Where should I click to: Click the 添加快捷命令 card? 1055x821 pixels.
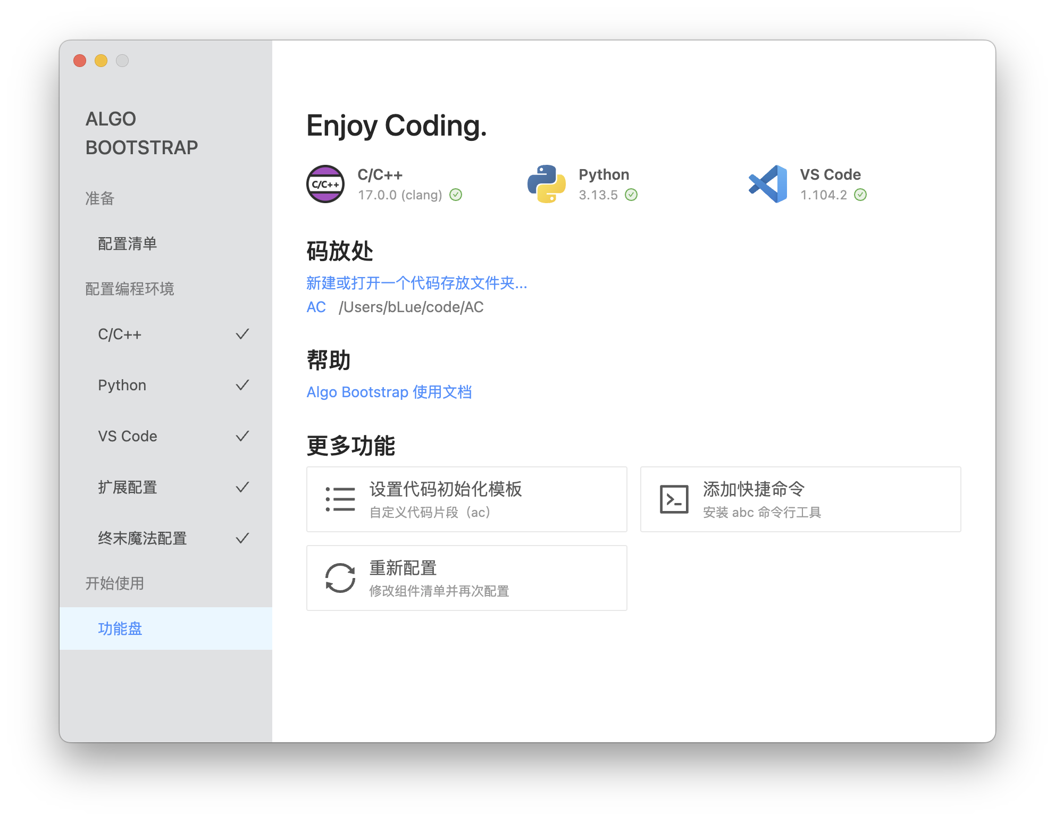[800, 499]
